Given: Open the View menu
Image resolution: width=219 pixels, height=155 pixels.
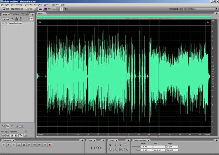Looking at the screenshot, I should click(x=13, y=5).
